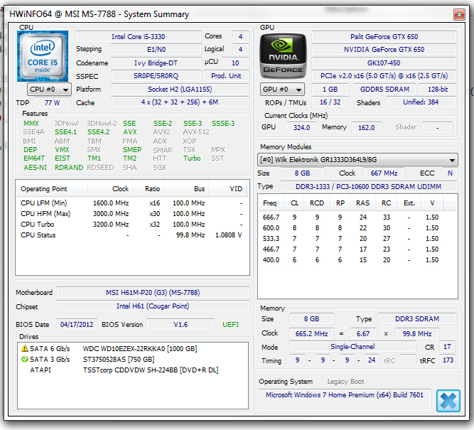Click the RDRAND feature label
Image resolution: width=474 pixels, height=430 pixels.
69,168
